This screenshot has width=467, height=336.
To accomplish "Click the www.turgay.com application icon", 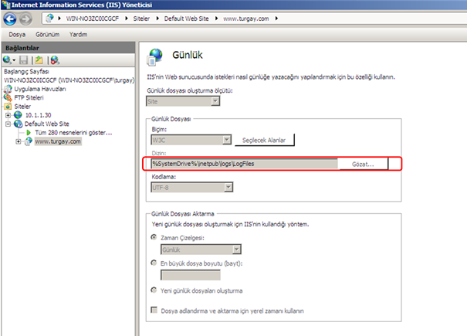I will [29, 141].
